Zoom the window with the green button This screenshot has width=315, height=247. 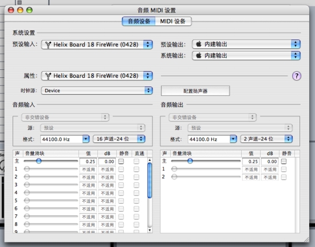pos(29,10)
